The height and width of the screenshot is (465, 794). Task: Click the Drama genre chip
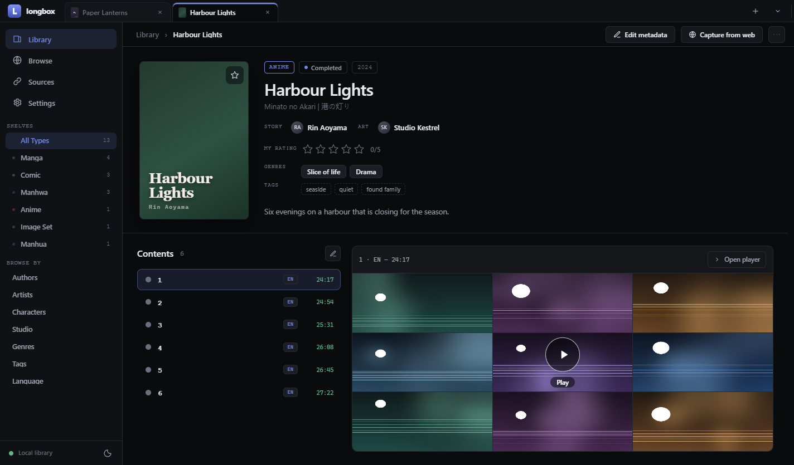(366, 172)
